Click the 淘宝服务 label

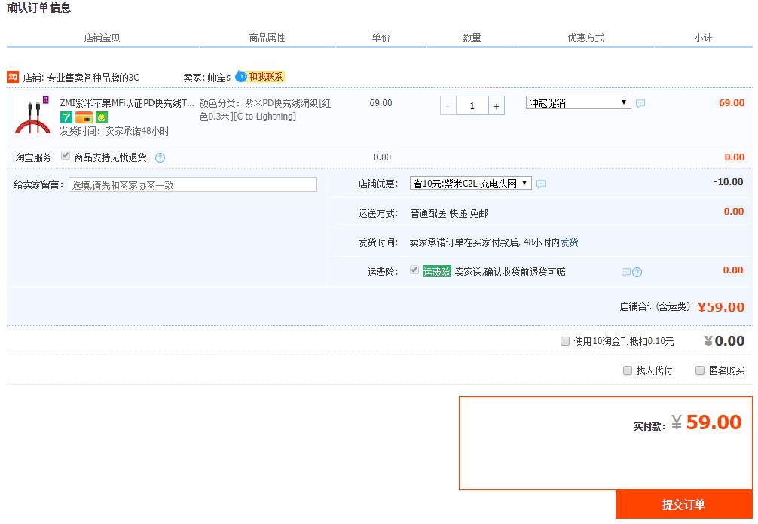33,157
